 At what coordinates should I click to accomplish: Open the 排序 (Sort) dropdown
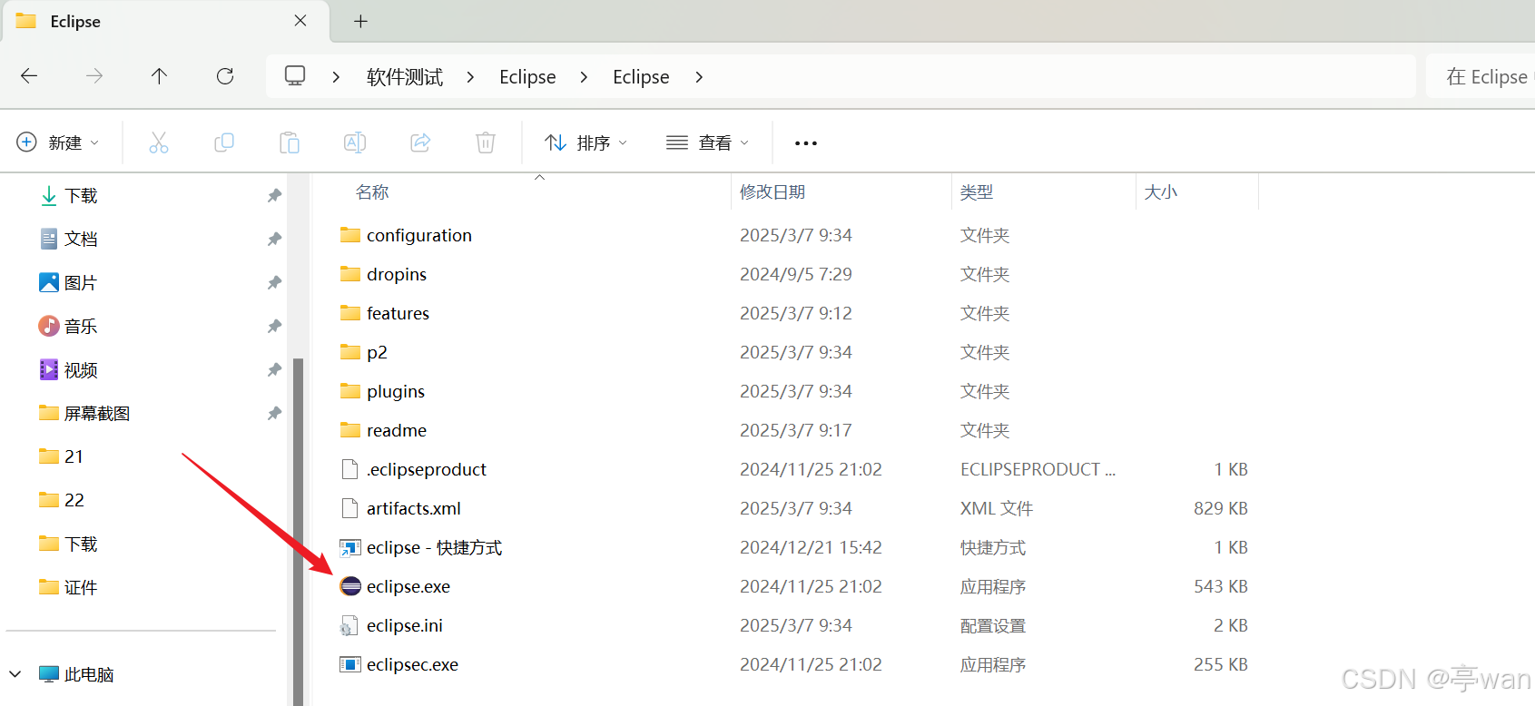[586, 142]
